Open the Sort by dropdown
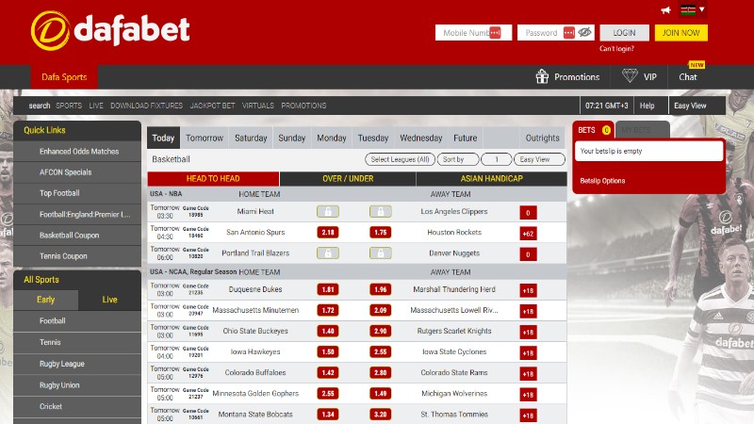 tap(459, 159)
